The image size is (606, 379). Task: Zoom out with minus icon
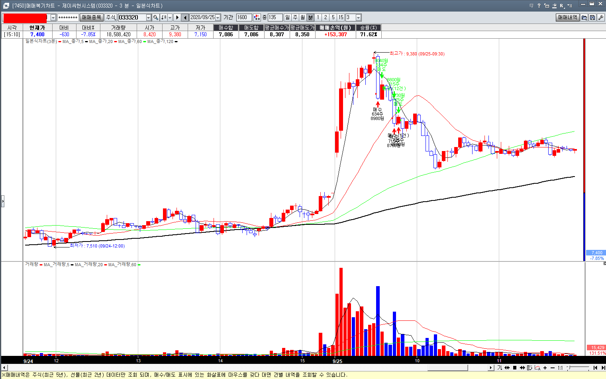coord(553,368)
